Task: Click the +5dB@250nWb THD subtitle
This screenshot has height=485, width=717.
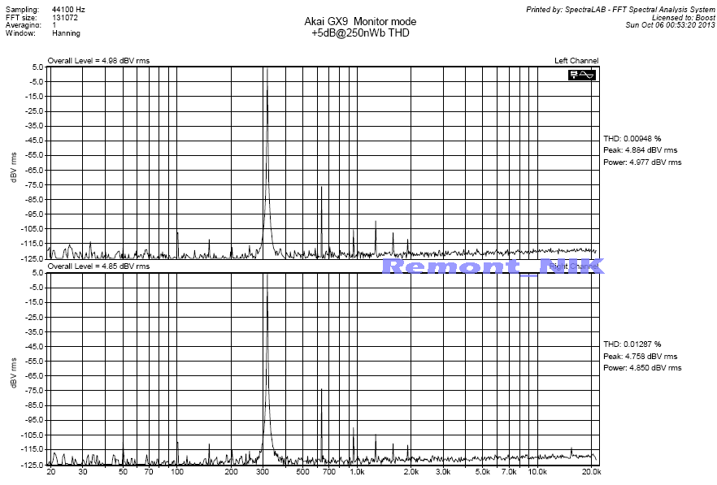Action: [358, 32]
